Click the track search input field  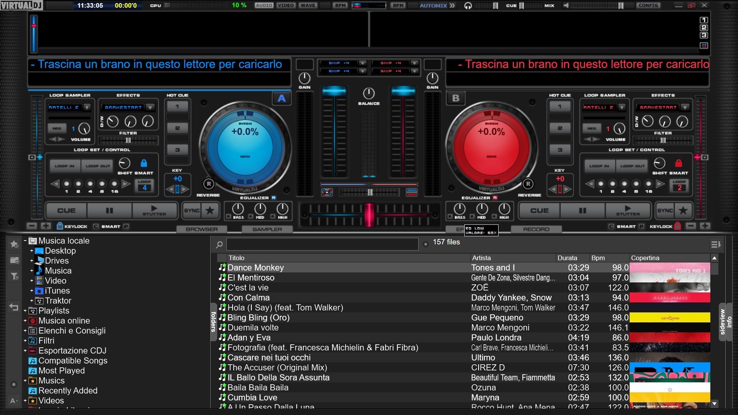322,244
